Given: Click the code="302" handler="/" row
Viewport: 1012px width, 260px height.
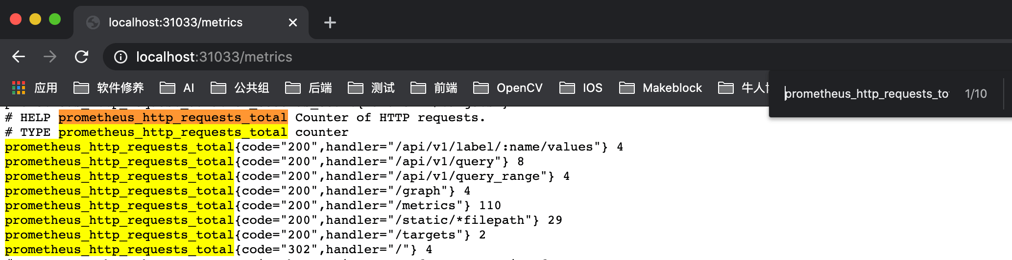Looking at the screenshot, I should click(x=218, y=250).
